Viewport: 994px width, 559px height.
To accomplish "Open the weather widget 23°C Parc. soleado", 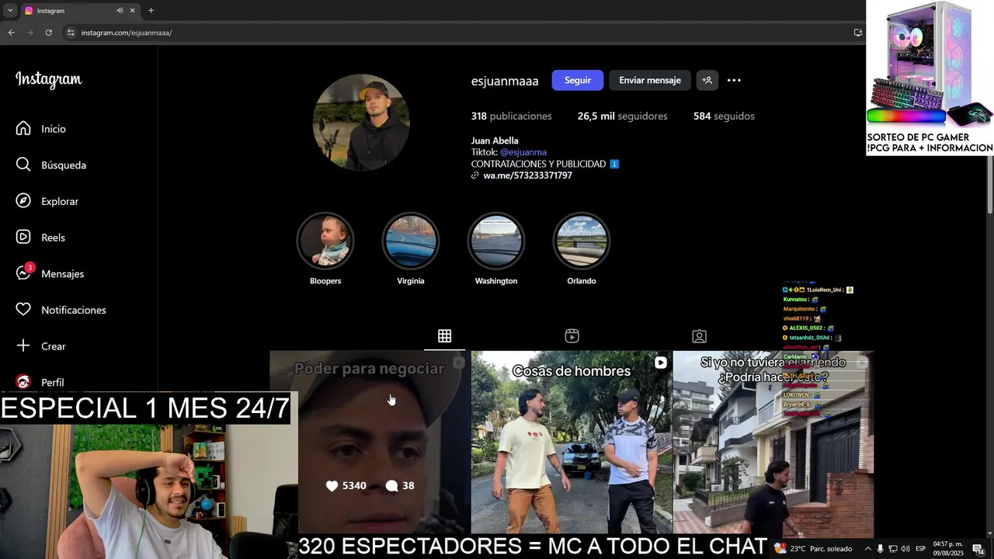I will (813, 549).
